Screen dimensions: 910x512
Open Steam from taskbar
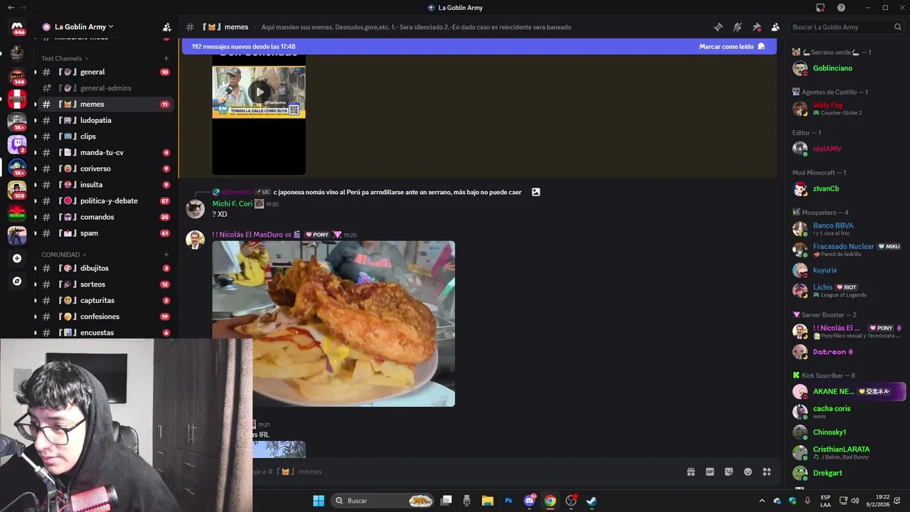point(591,501)
